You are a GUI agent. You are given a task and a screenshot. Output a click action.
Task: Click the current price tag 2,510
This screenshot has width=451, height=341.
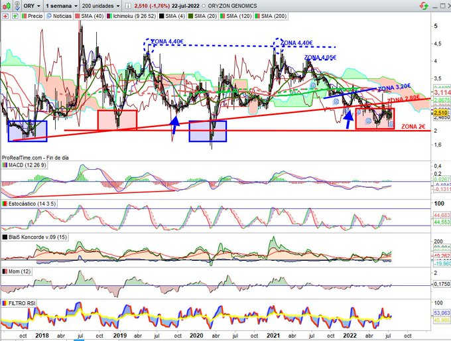[440, 113]
